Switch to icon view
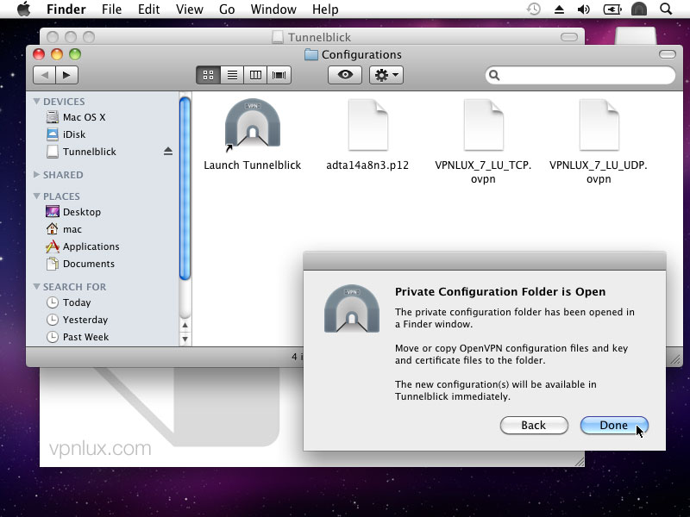This screenshot has height=517, width=690. 208,75
